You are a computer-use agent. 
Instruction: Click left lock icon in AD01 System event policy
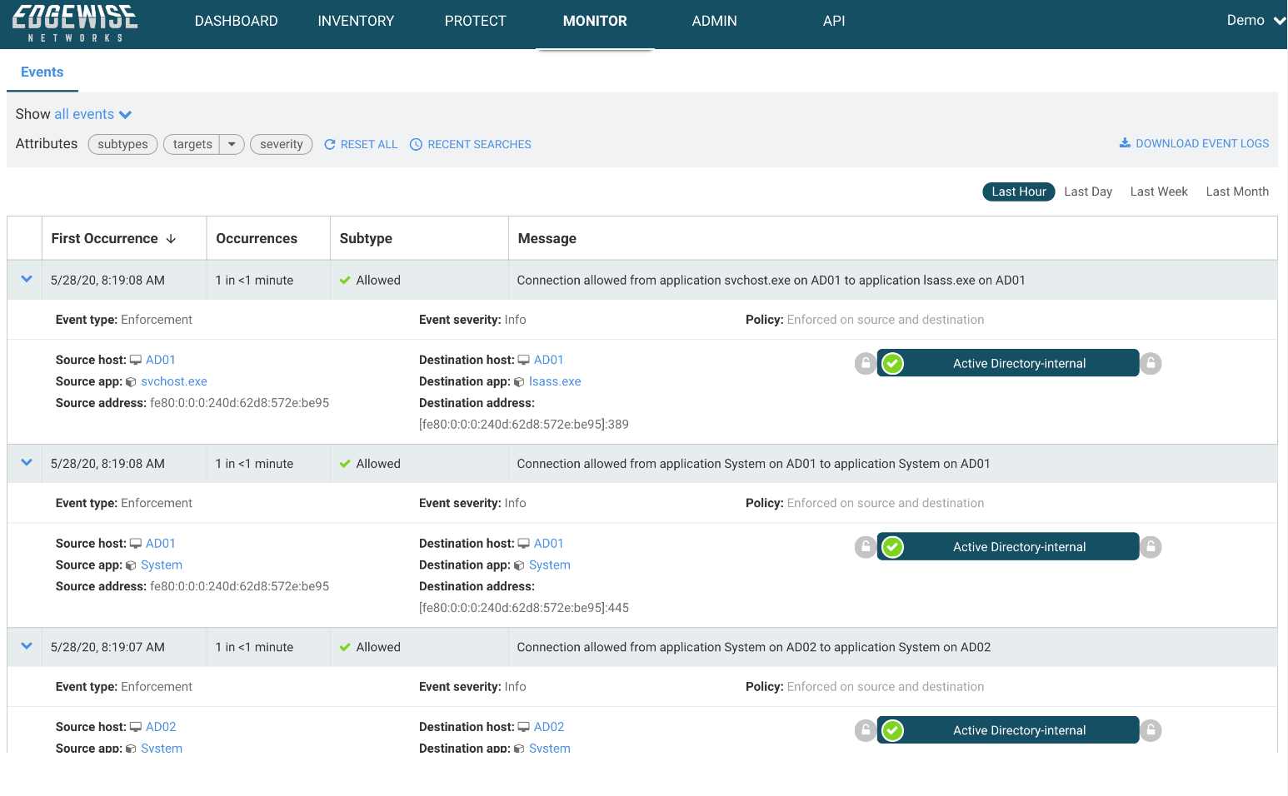[x=866, y=547]
